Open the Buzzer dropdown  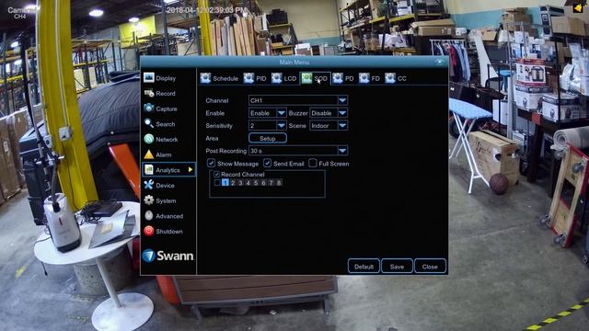[329, 113]
